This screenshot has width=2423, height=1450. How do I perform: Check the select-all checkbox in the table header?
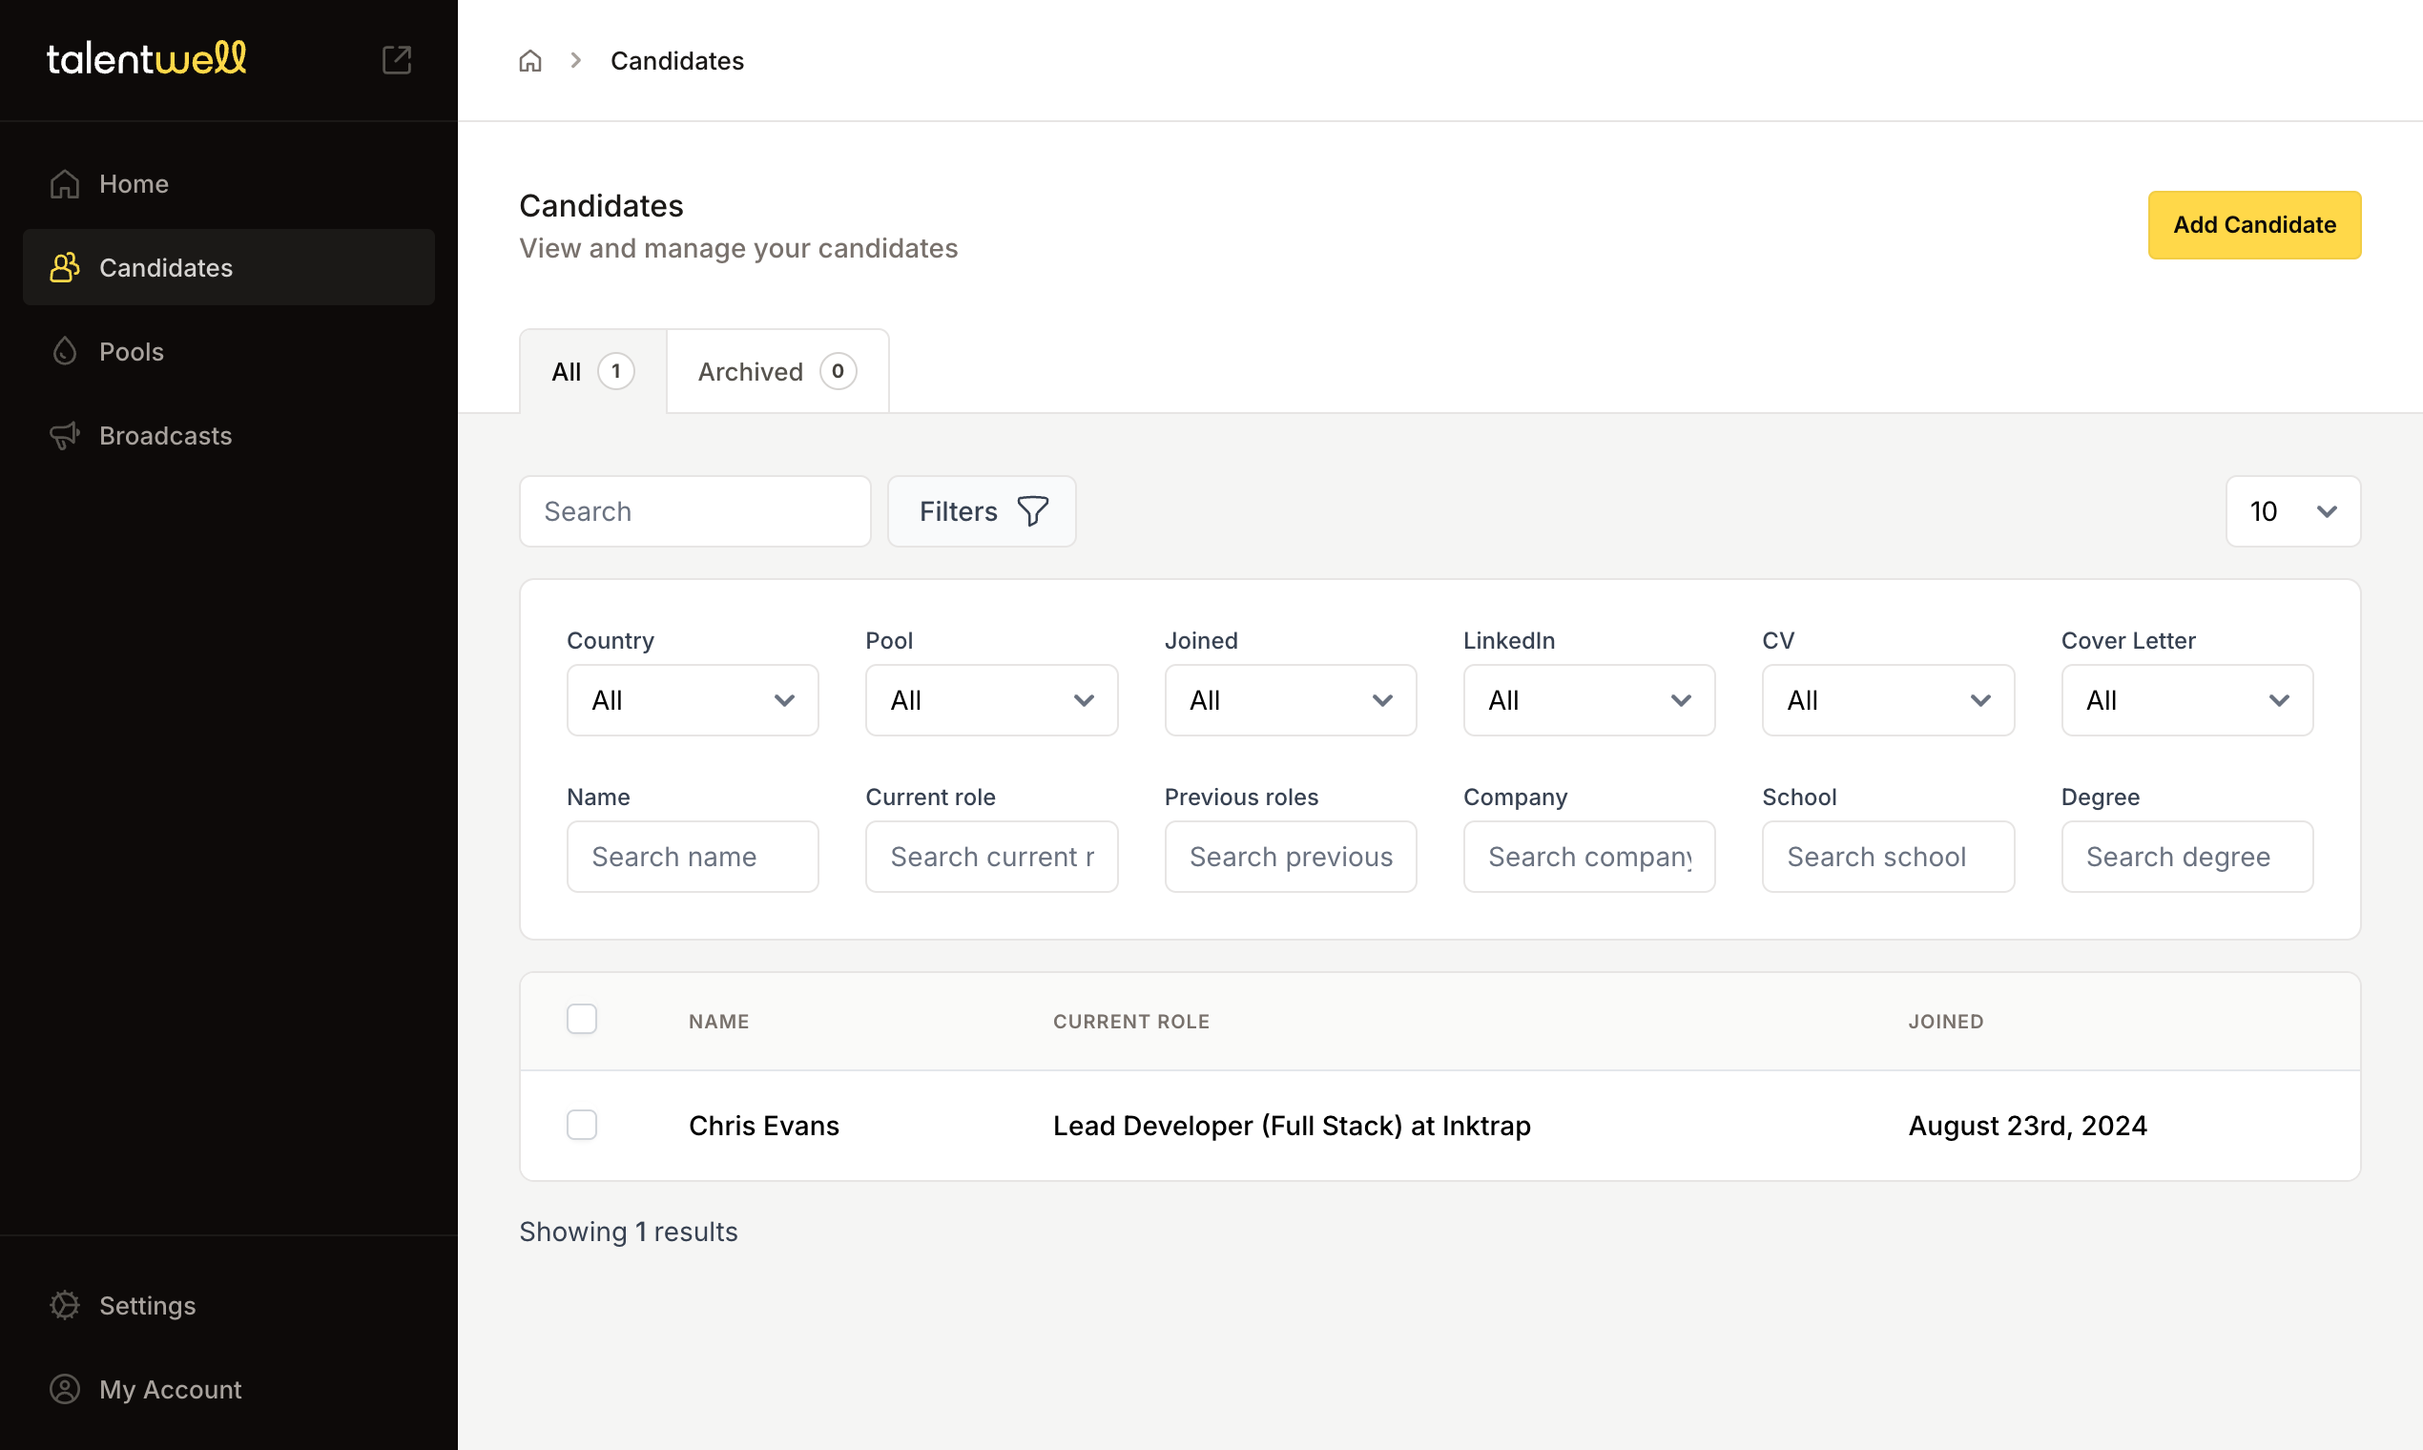point(581,1019)
